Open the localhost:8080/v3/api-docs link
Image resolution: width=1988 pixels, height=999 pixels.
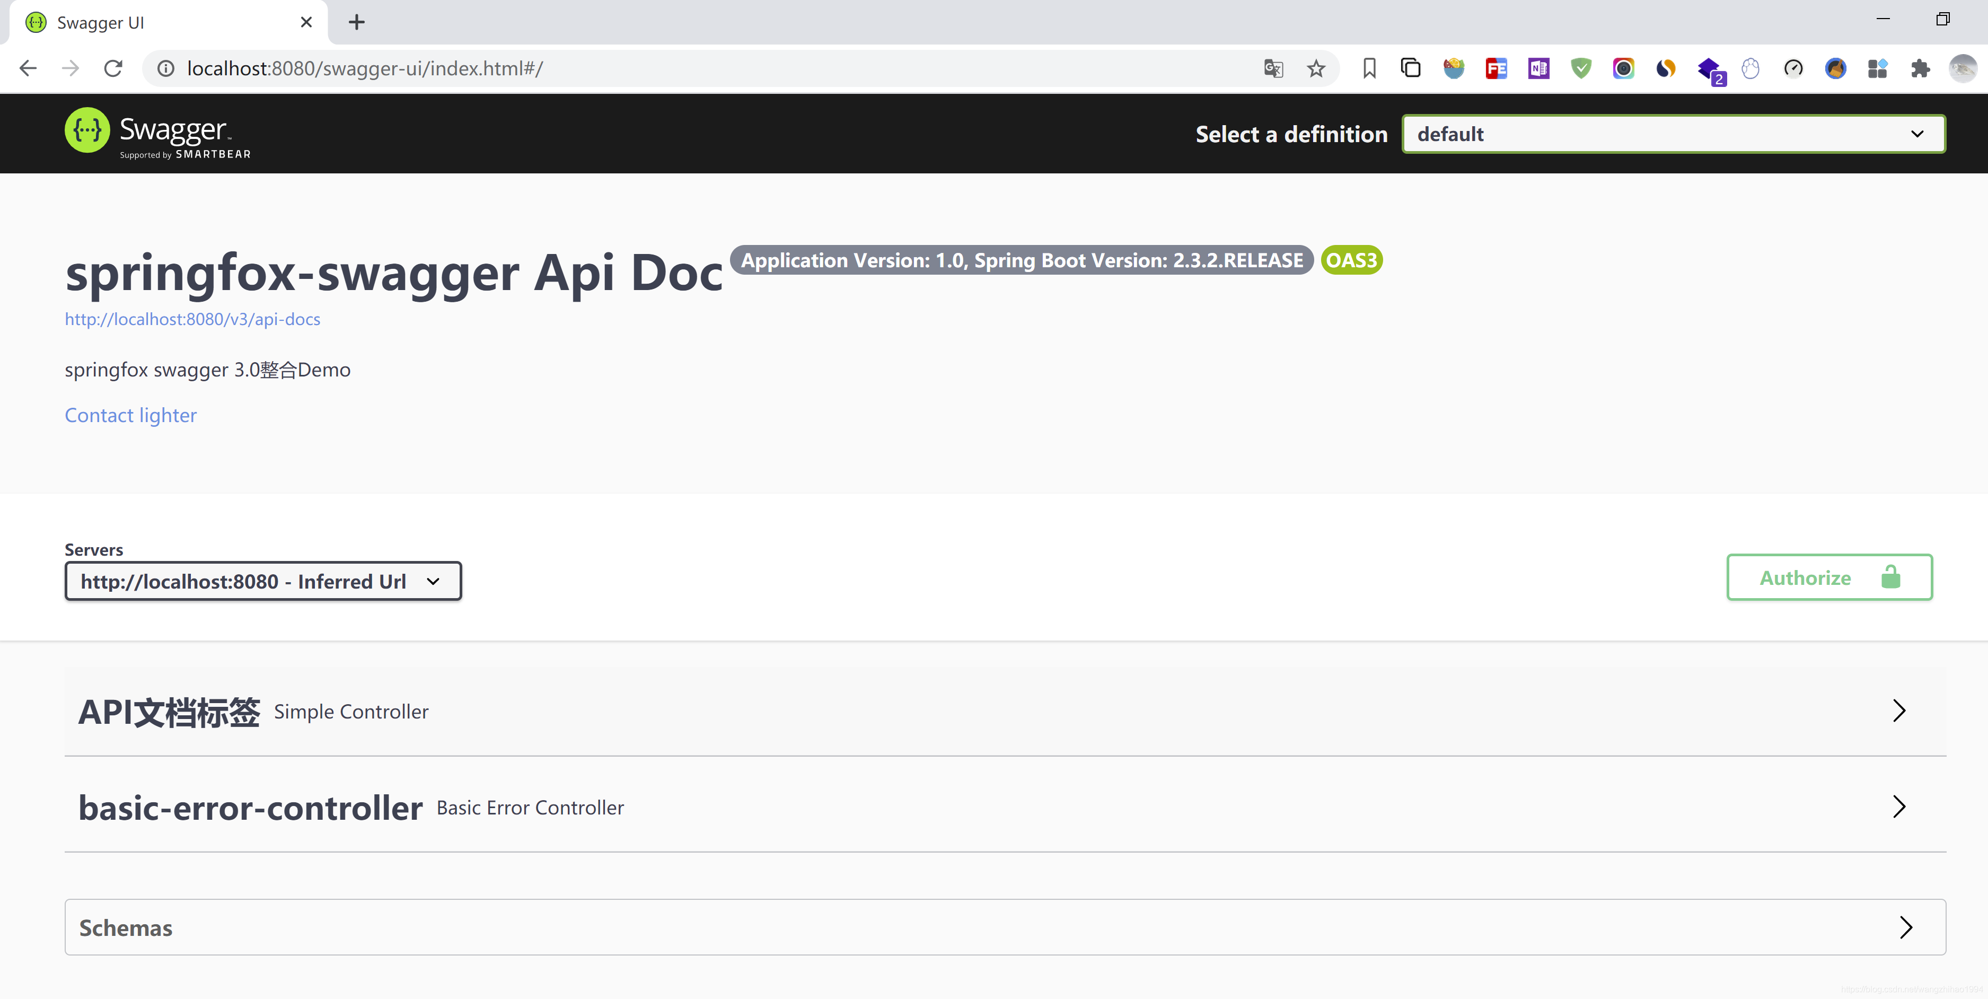[192, 319]
